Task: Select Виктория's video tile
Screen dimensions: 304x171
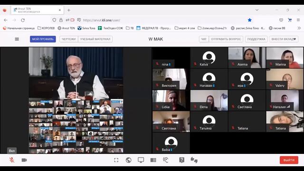Action: [x=171, y=79]
